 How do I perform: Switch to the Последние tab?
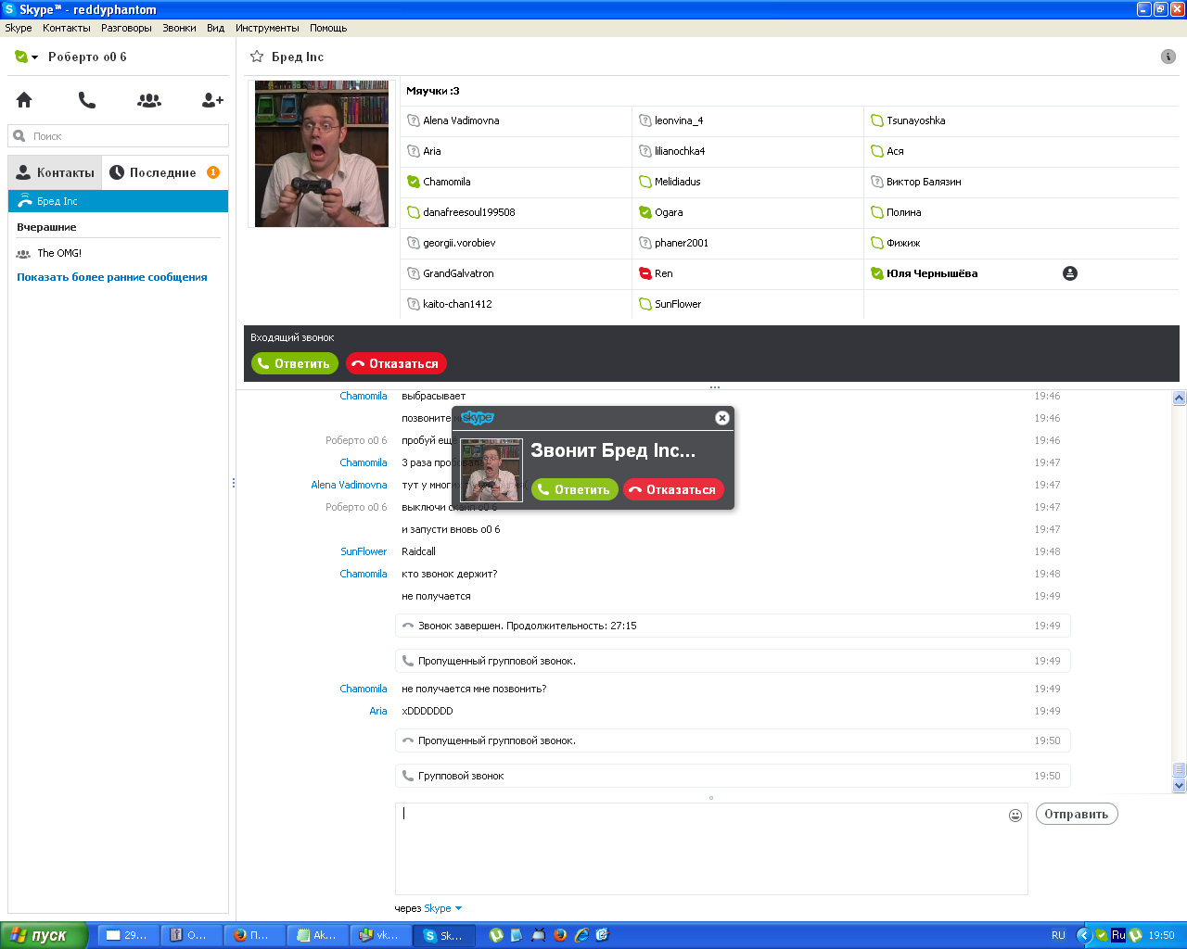point(164,172)
